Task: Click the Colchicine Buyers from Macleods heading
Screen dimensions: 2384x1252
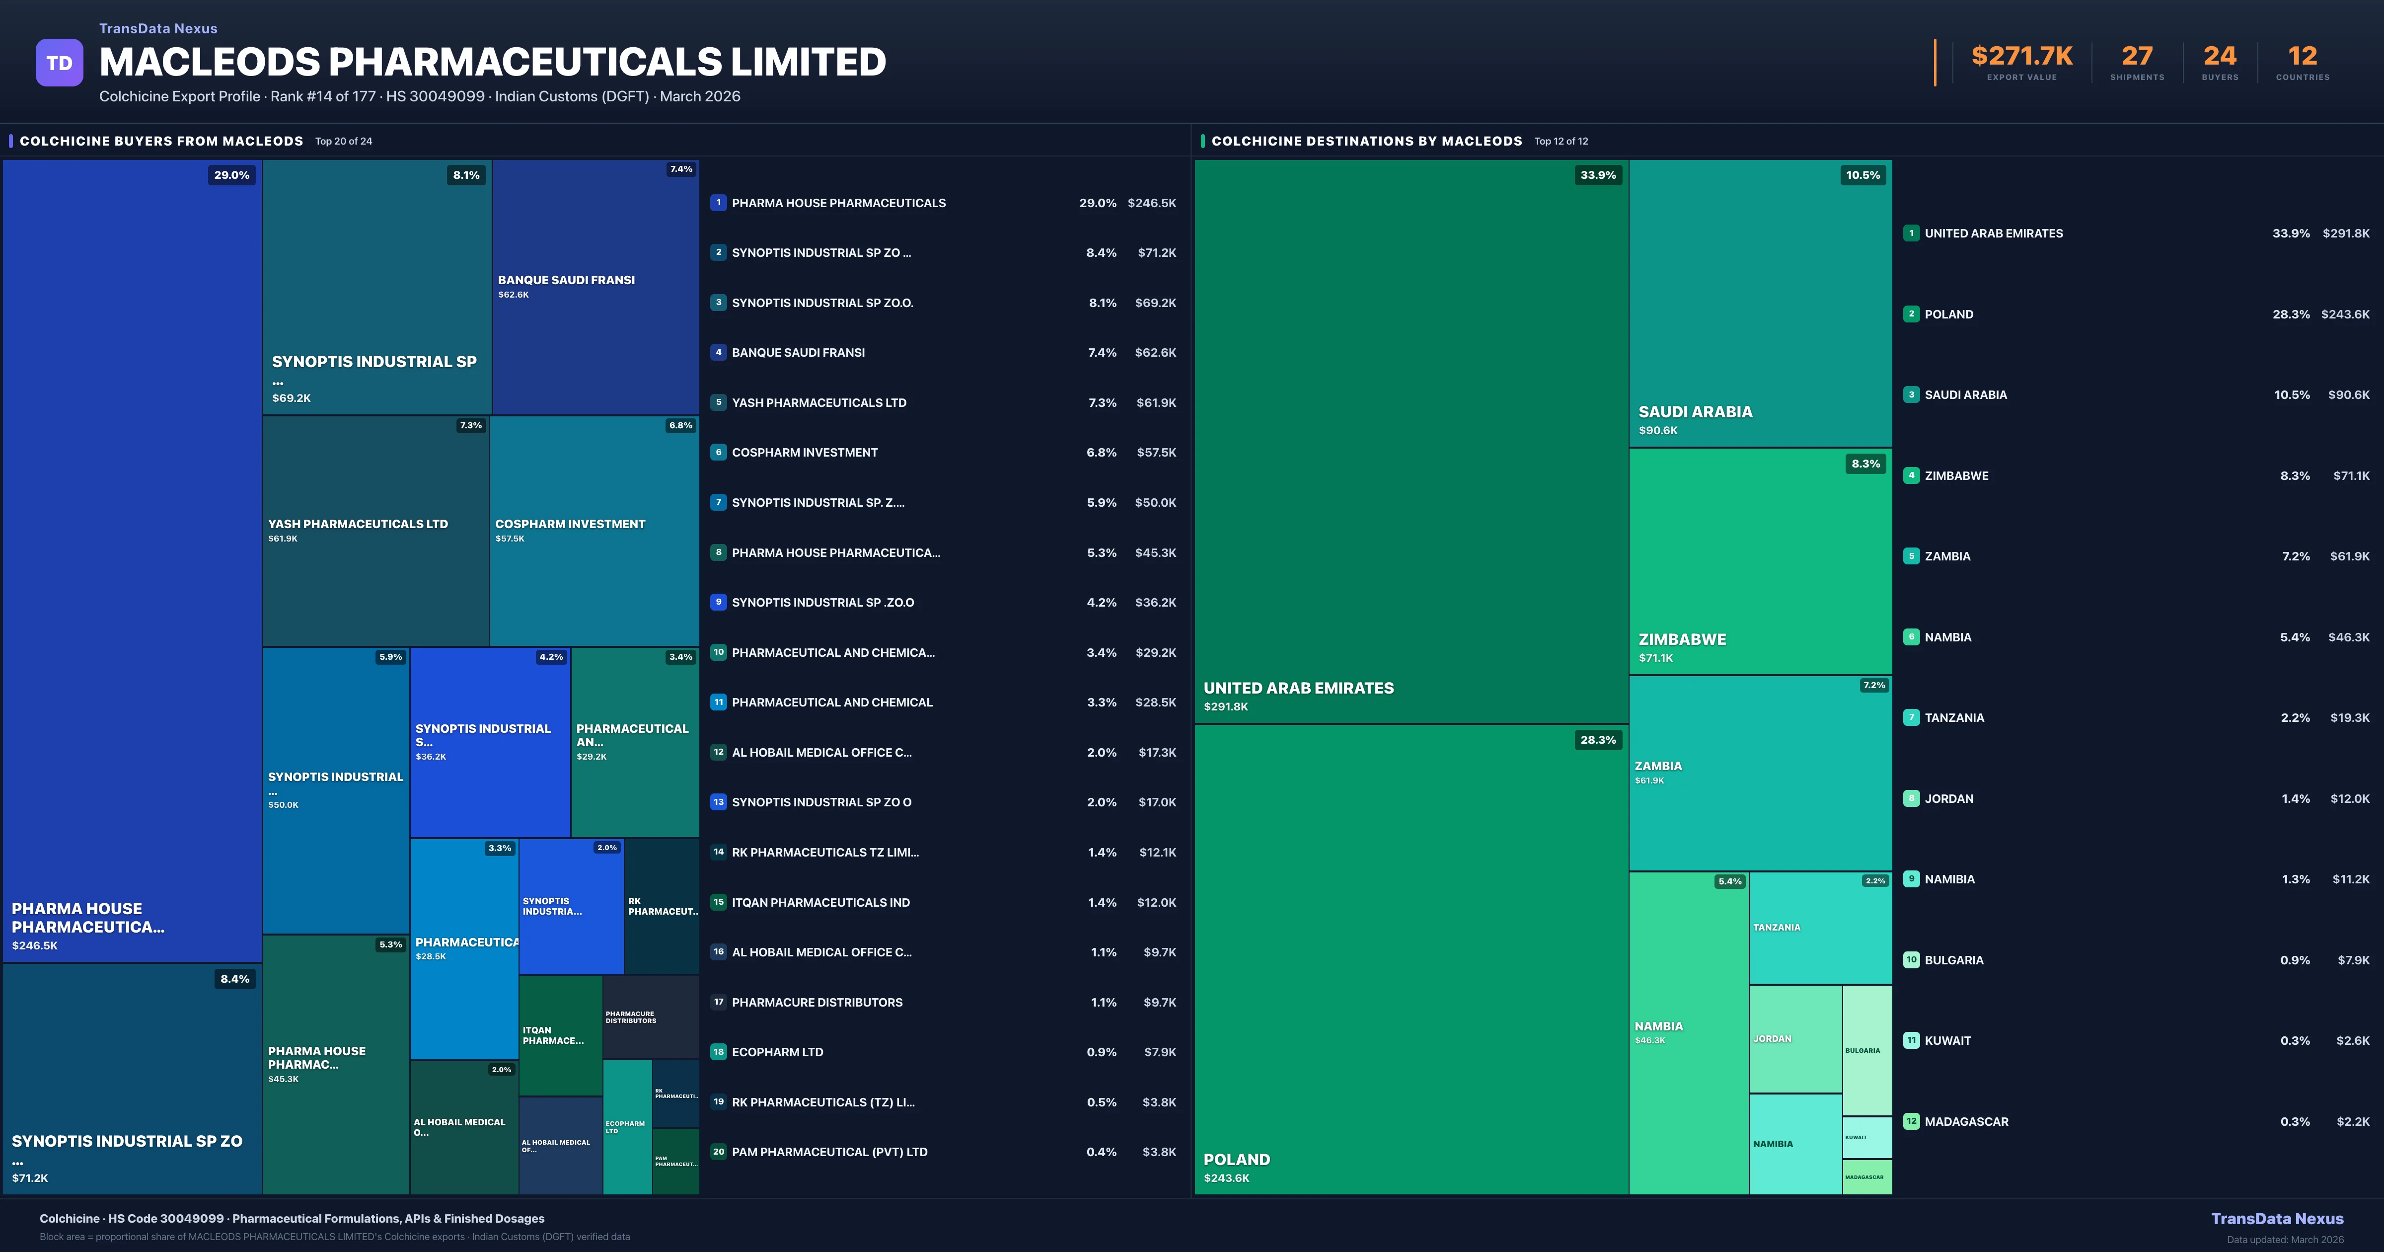Action: [x=161, y=141]
